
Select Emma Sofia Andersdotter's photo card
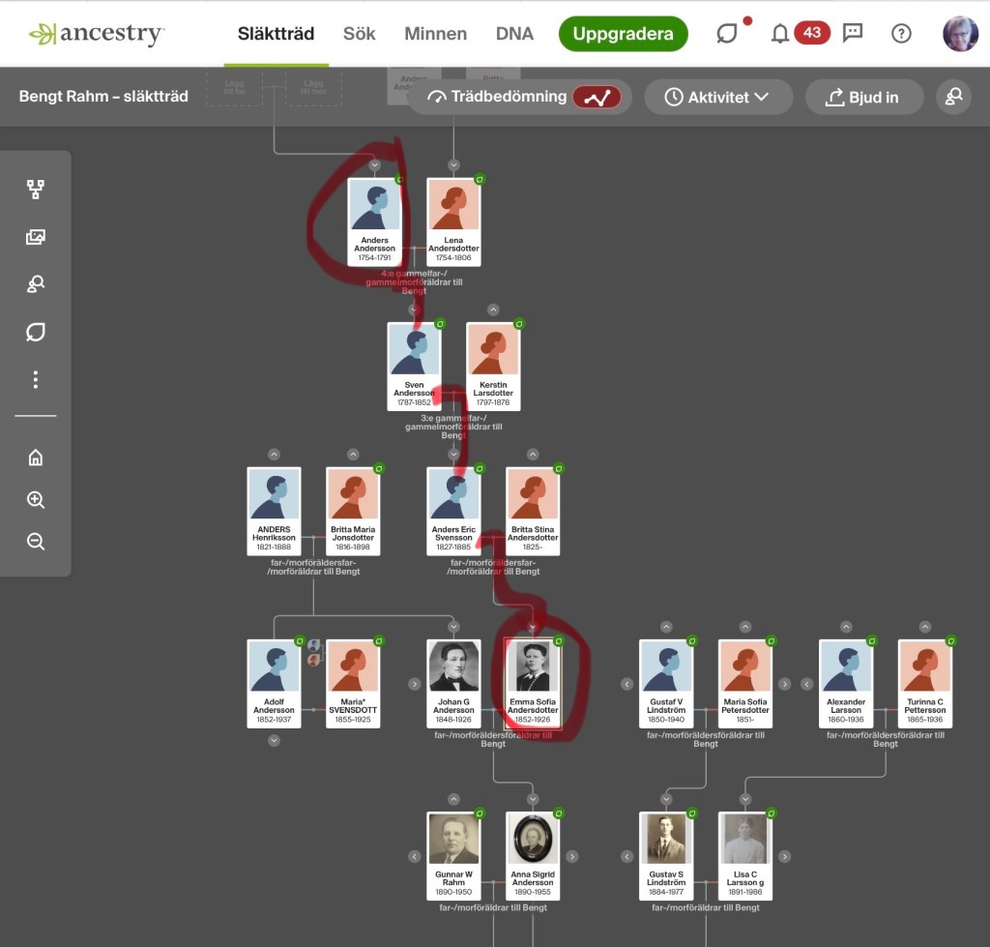coord(533,679)
